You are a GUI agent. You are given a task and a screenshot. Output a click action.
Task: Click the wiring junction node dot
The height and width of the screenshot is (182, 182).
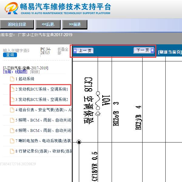point(79,142)
